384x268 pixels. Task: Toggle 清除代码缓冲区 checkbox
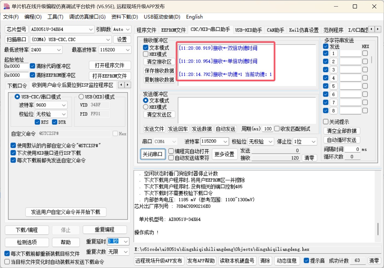click(x=33, y=66)
